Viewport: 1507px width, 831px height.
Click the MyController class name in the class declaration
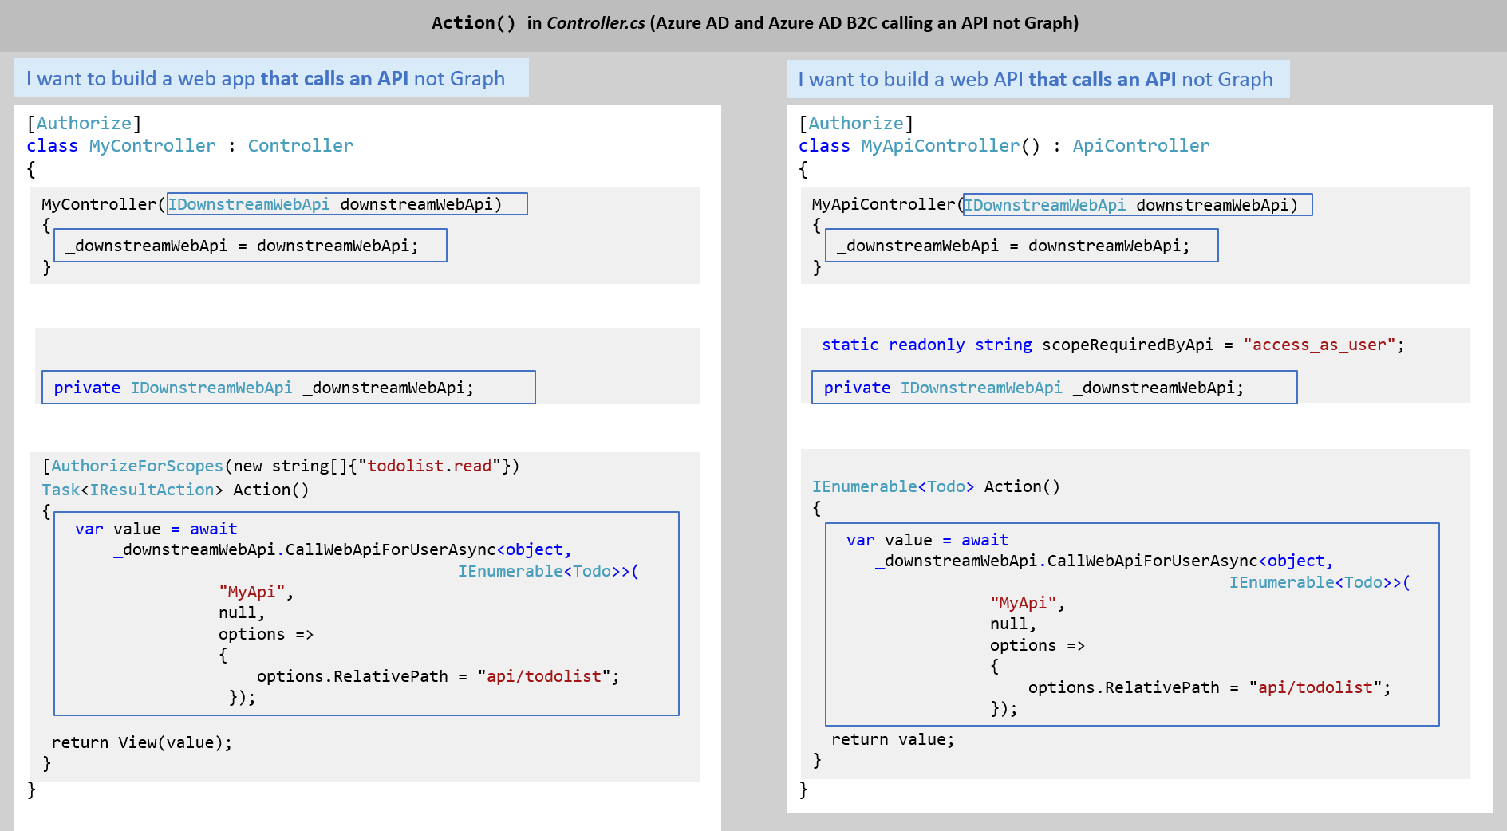152,145
